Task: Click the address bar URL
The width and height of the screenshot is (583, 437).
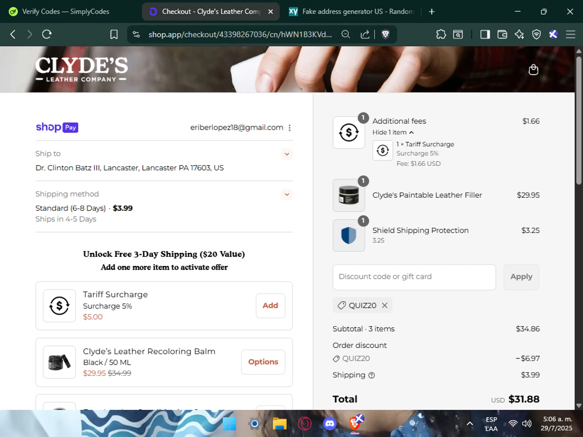Action: 240,35
